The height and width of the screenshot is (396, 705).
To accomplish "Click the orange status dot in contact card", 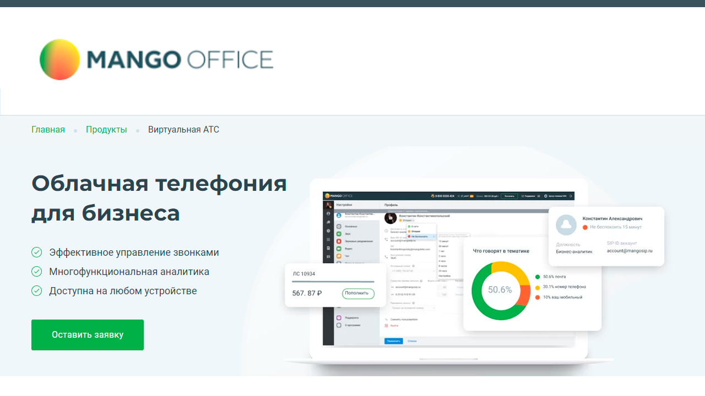I will coord(585,227).
